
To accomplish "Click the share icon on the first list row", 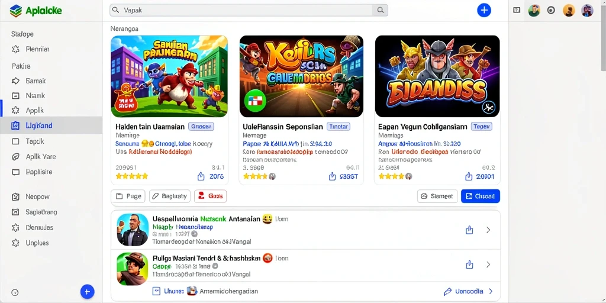I will pyautogui.click(x=469, y=230).
